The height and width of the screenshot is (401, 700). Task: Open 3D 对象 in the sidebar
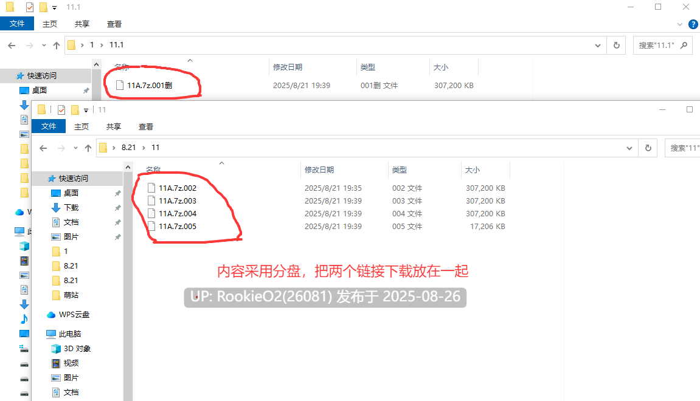77,348
